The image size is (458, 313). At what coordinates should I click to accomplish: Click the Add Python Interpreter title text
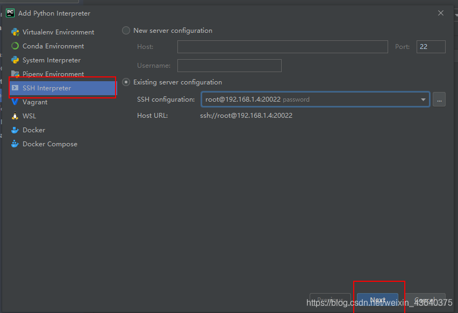click(54, 13)
